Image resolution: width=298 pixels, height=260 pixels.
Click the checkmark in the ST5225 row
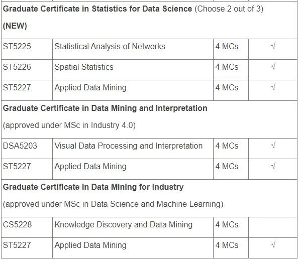pos(273,46)
